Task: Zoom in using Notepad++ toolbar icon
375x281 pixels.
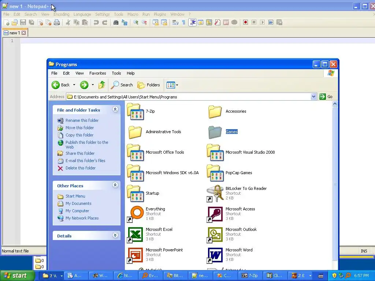Action: (136, 22)
